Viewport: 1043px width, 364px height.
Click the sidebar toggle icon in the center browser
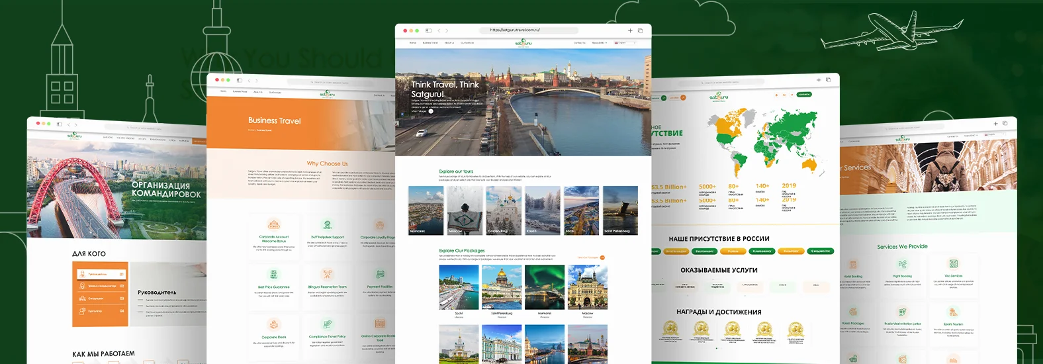[x=428, y=30]
